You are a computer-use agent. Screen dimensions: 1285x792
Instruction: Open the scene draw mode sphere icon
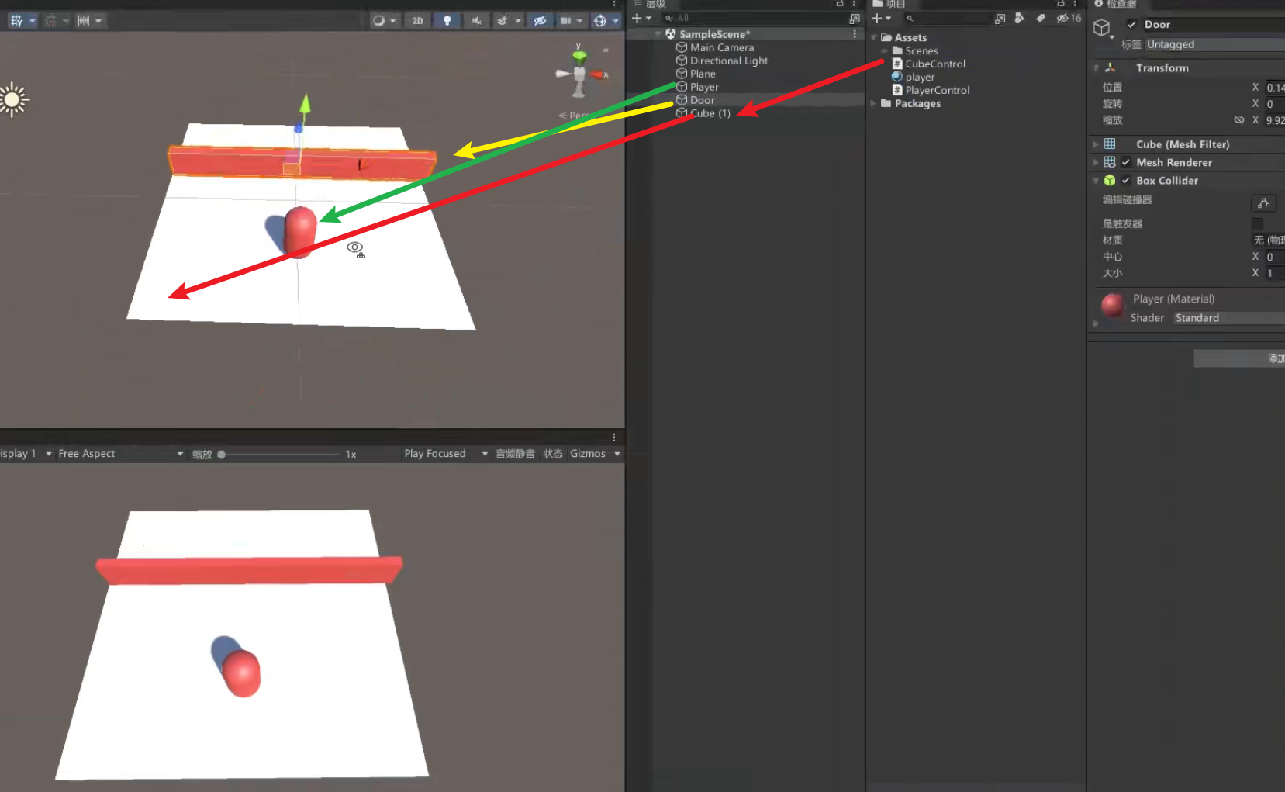[378, 21]
